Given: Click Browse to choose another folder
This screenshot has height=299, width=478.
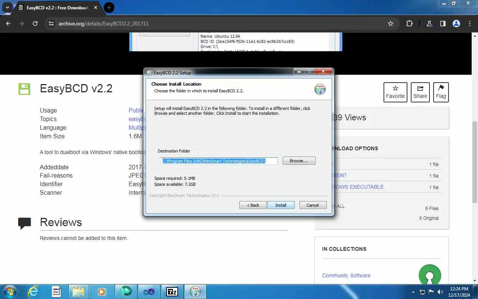Looking at the screenshot, I should [299, 161].
